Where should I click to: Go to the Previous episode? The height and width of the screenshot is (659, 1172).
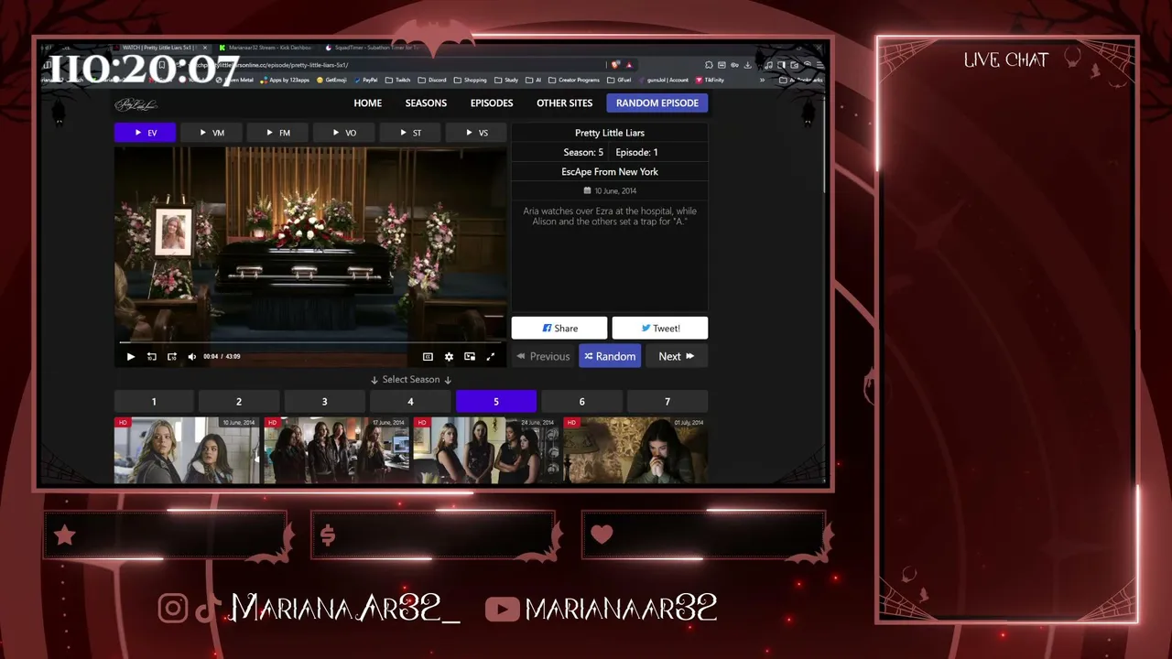(543, 357)
